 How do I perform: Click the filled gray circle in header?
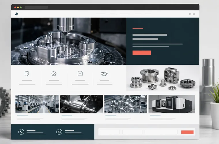(190, 14)
